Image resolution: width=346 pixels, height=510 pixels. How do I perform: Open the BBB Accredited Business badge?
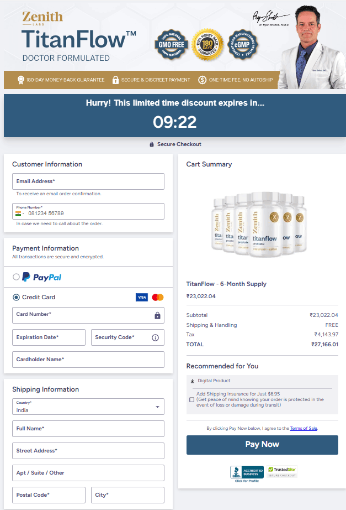pyautogui.click(x=247, y=474)
